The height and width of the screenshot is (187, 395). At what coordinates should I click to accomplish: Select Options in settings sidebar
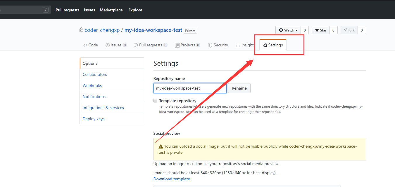point(112,63)
